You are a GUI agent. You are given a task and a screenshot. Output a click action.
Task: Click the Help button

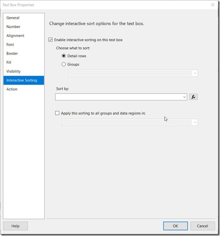(15, 226)
